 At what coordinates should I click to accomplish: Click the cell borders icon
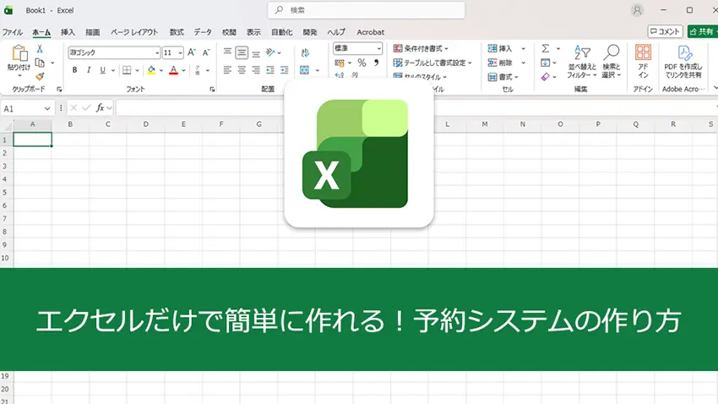pyautogui.click(x=127, y=70)
